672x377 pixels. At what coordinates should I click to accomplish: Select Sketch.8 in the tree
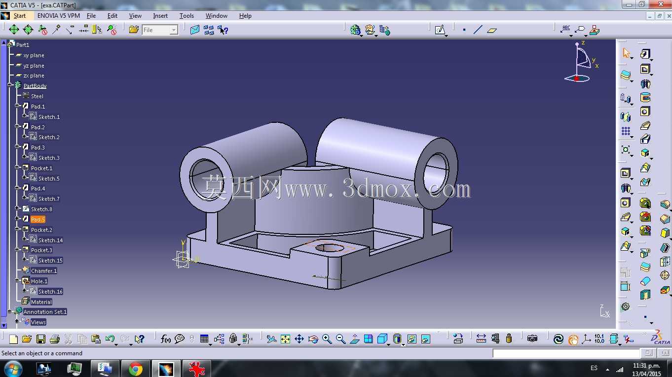point(41,209)
